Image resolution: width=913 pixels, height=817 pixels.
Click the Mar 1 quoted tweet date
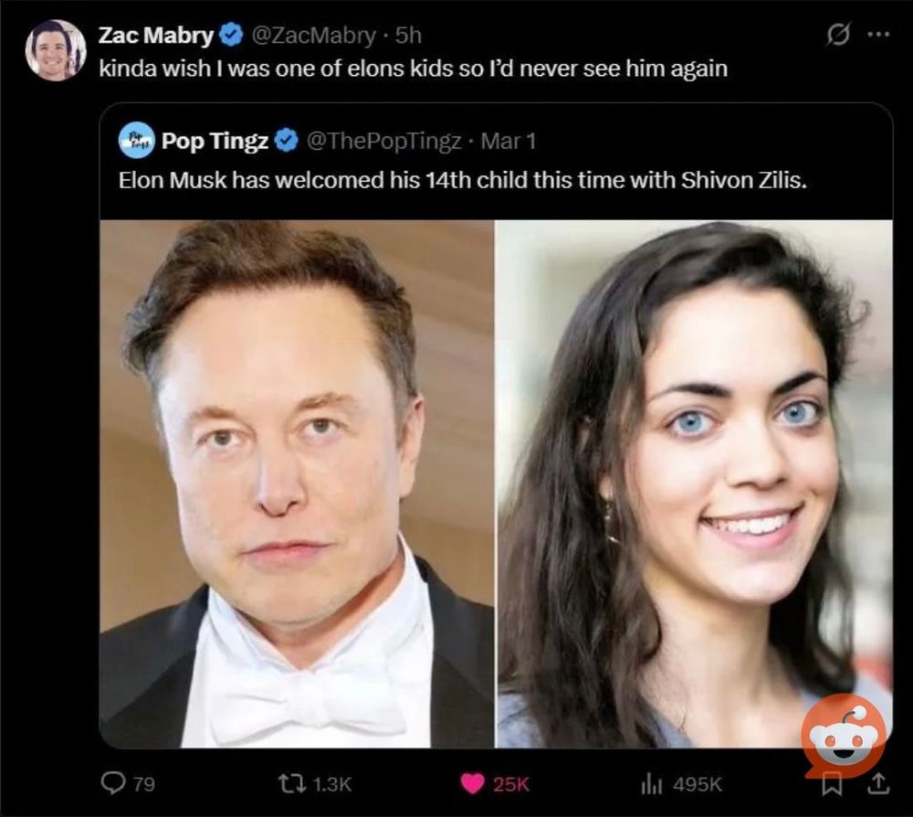pyautogui.click(x=508, y=141)
